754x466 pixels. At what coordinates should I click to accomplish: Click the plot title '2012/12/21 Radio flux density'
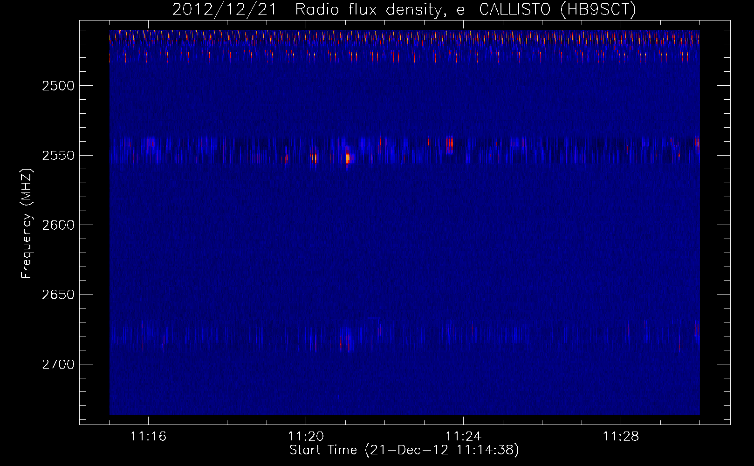click(404, 9)
